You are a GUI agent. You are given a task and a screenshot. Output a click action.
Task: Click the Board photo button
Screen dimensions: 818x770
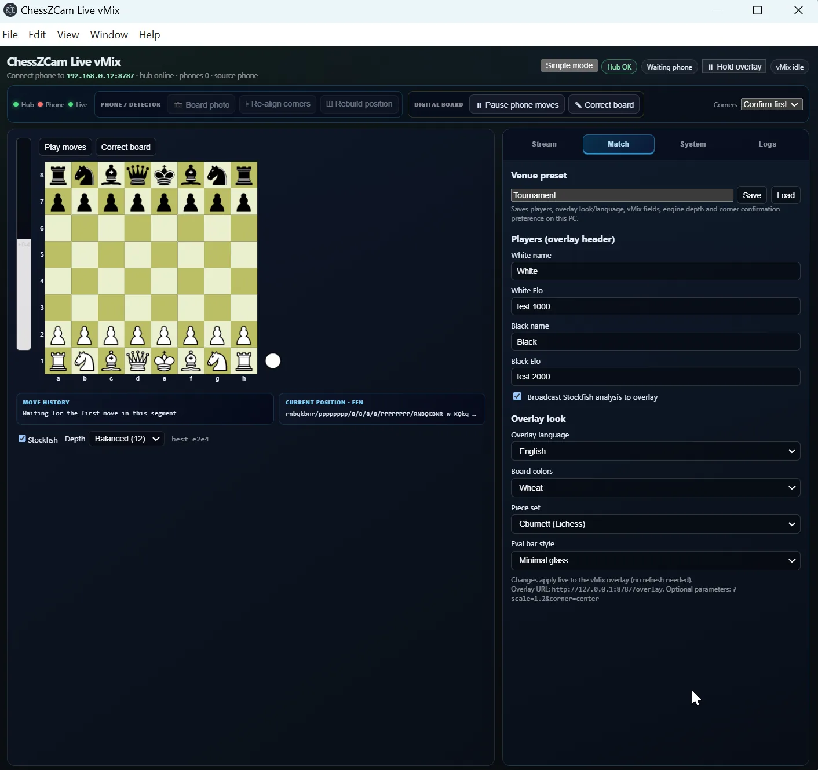click(202, 105)
